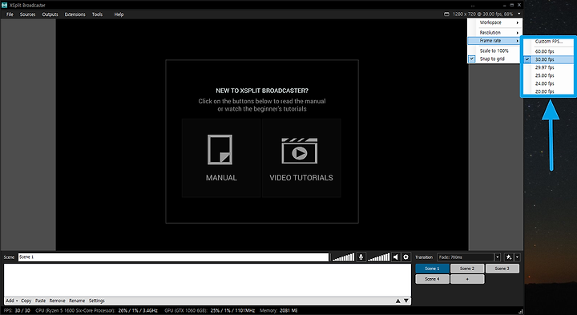Switch to Scene 1
Viewport: 577px width, 315px height.
[433, 269]
